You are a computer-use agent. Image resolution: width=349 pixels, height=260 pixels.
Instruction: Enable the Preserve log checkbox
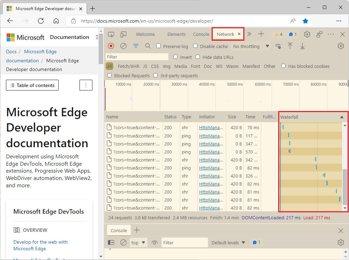pos(159,46)
